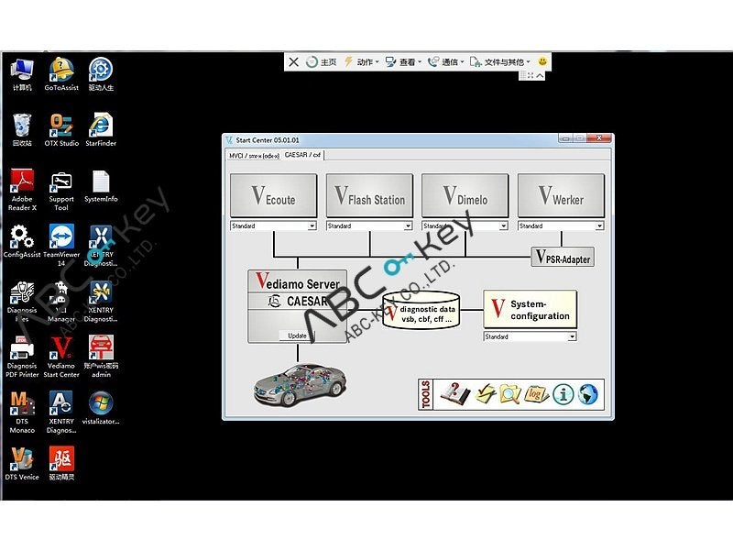Click the Update button in Vediamo Server
733x551 pixels.
[297, 336]
